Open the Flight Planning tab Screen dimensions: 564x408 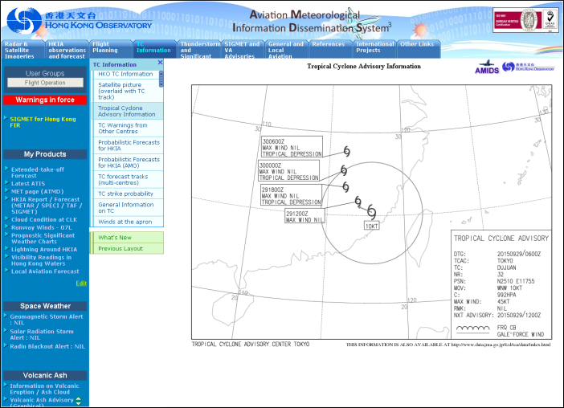pos(111,50)
